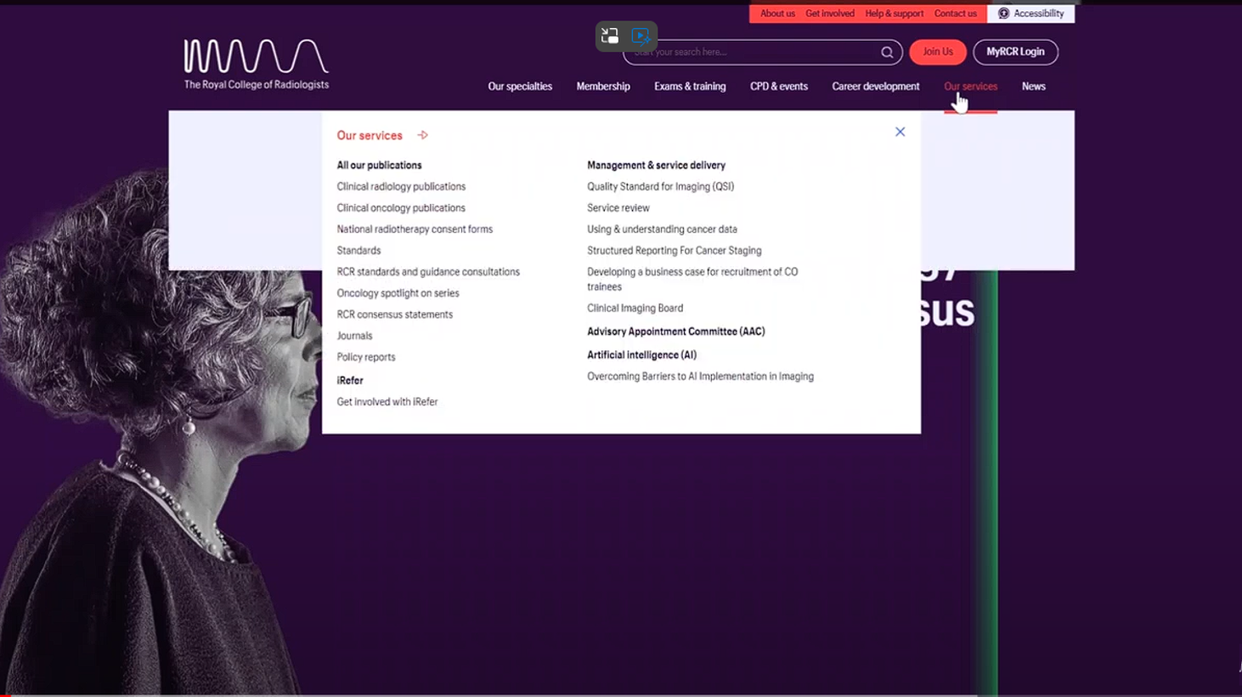Open the Exams & training menu
1242x697 pixels.
[690, 87]
